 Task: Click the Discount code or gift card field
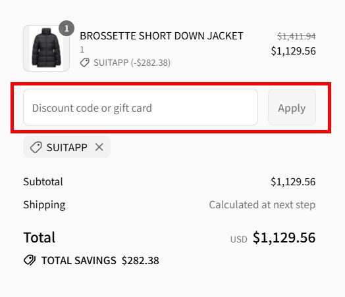pos(140,107)
